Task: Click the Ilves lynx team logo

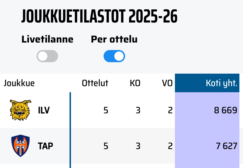Action: (18, 110)
